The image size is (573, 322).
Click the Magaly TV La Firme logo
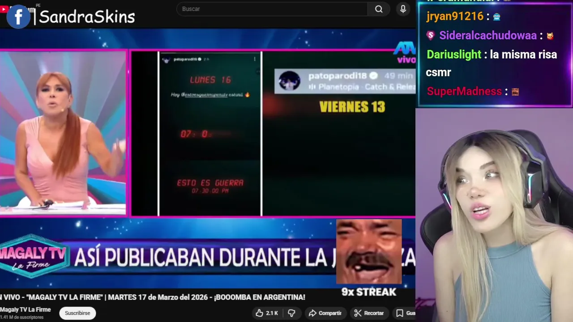click(34, 257)
